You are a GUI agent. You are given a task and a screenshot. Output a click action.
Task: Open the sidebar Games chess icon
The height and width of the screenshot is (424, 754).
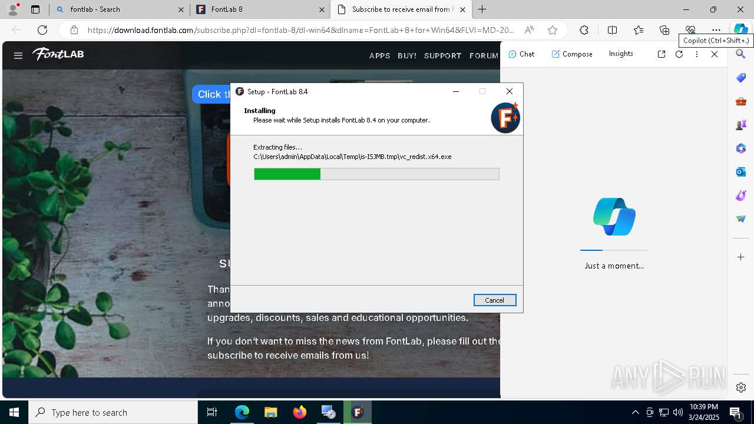pos(741,125)
